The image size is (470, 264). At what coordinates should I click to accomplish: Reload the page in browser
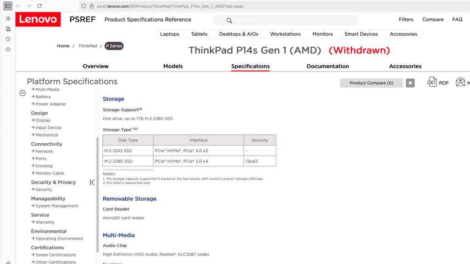click(39, 6)
